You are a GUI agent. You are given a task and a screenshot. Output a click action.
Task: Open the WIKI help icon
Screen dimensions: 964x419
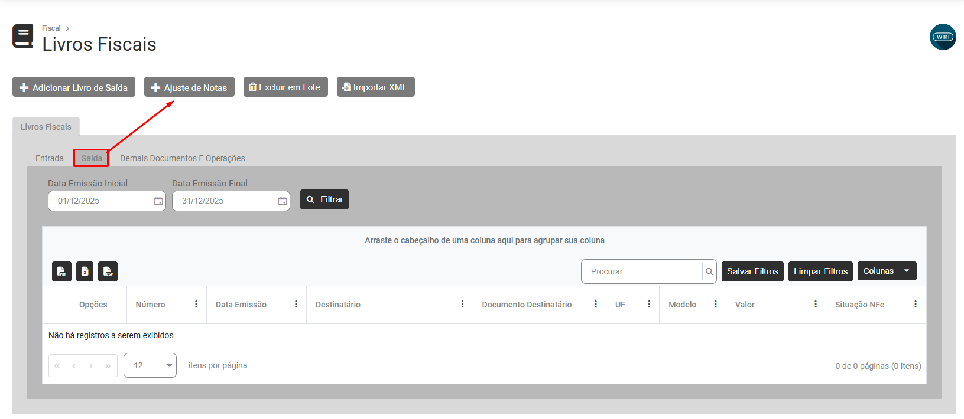[x=943, y=37]
